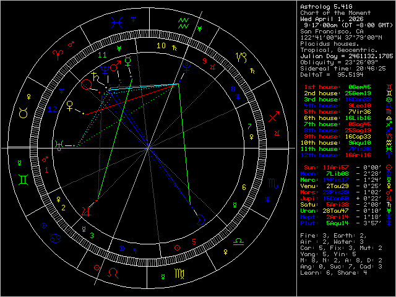Select the Sun position value '11Ari57'
This screenshot has height=297, width=396.
335,168
